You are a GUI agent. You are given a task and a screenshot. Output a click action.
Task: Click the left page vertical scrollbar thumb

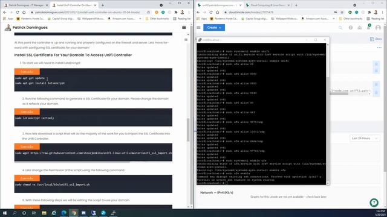click(x=188, y=130)
